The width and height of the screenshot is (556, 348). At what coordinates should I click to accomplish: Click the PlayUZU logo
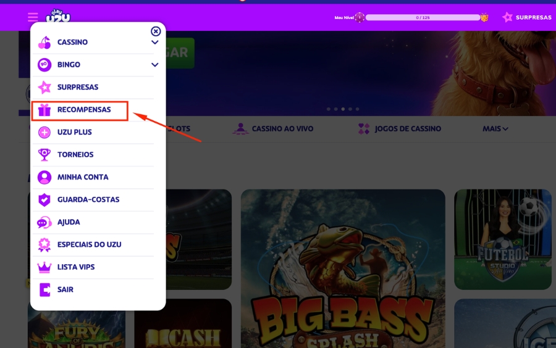tap(58, 15)
